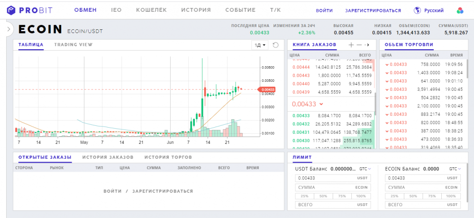The image size is (474, 218).
Task: Switch to the Trading View tab
Action: coord(73,45)
